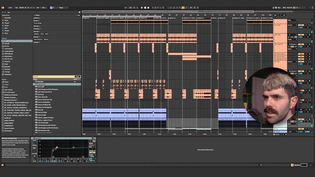Click the tempo field showing 130.00

[21, 8]
